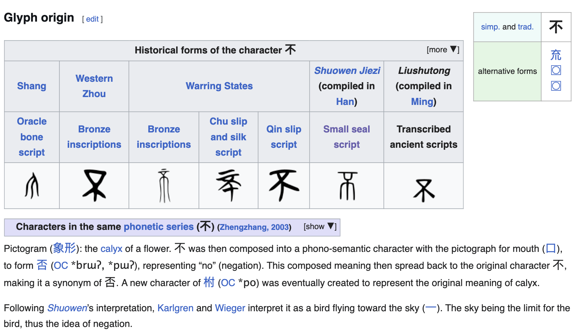Click the Zhengzhang, 2003 reference link
The image size is (578, 336).
(x=254, y=227)
